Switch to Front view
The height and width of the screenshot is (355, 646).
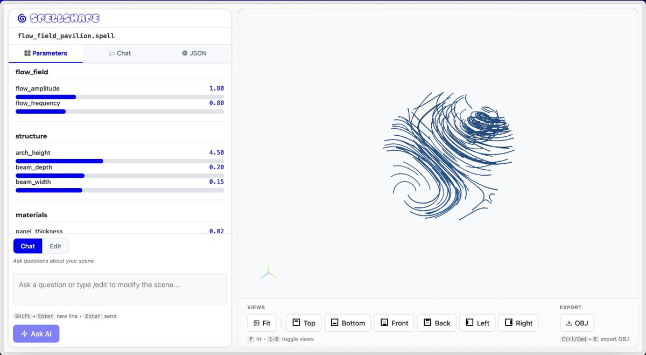pos(394,323)
